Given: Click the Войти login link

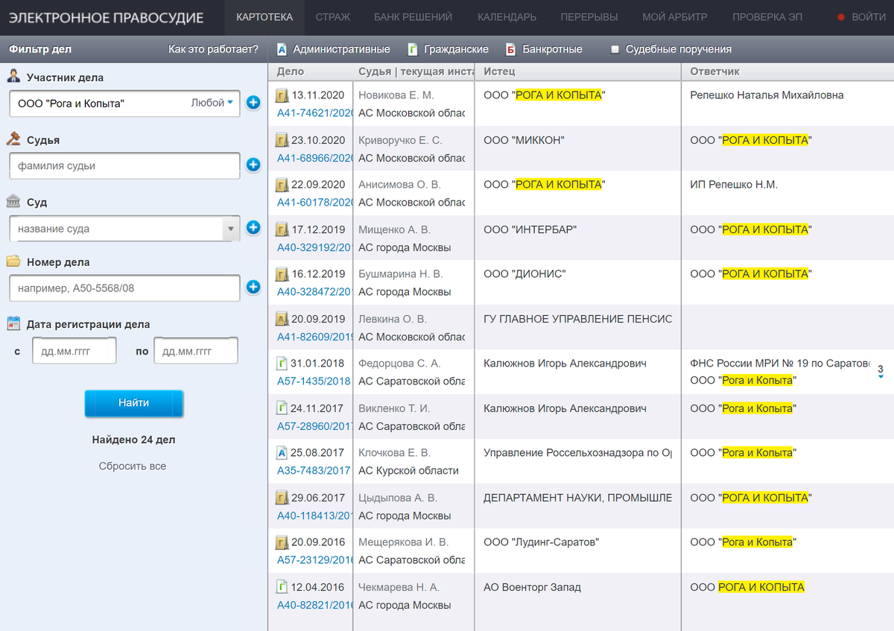Looking at the screenshot, I should 862,17.
